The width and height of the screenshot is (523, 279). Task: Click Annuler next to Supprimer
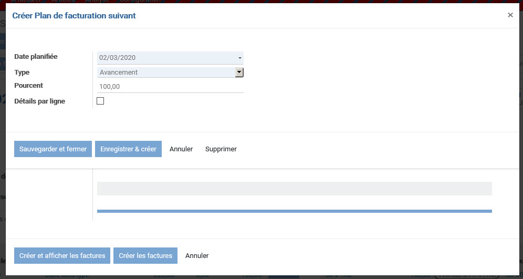point(181,149)
